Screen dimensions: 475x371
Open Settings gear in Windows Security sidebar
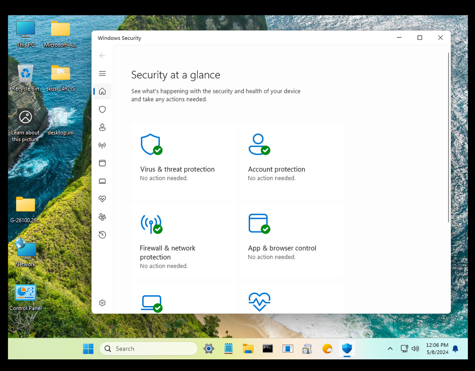[102, 303]
